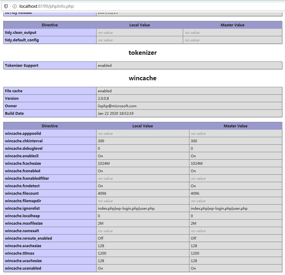Screen dimensions: 285x275
Task: Select the wincache.debuglevel directive
Action: (x=50, y=148)
